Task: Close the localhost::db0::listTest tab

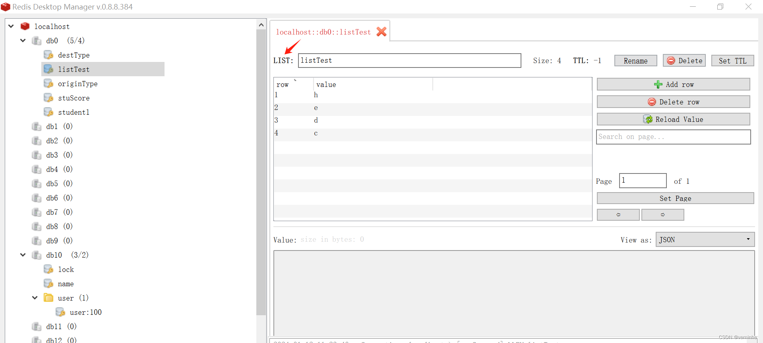Action: click(381, 32)
